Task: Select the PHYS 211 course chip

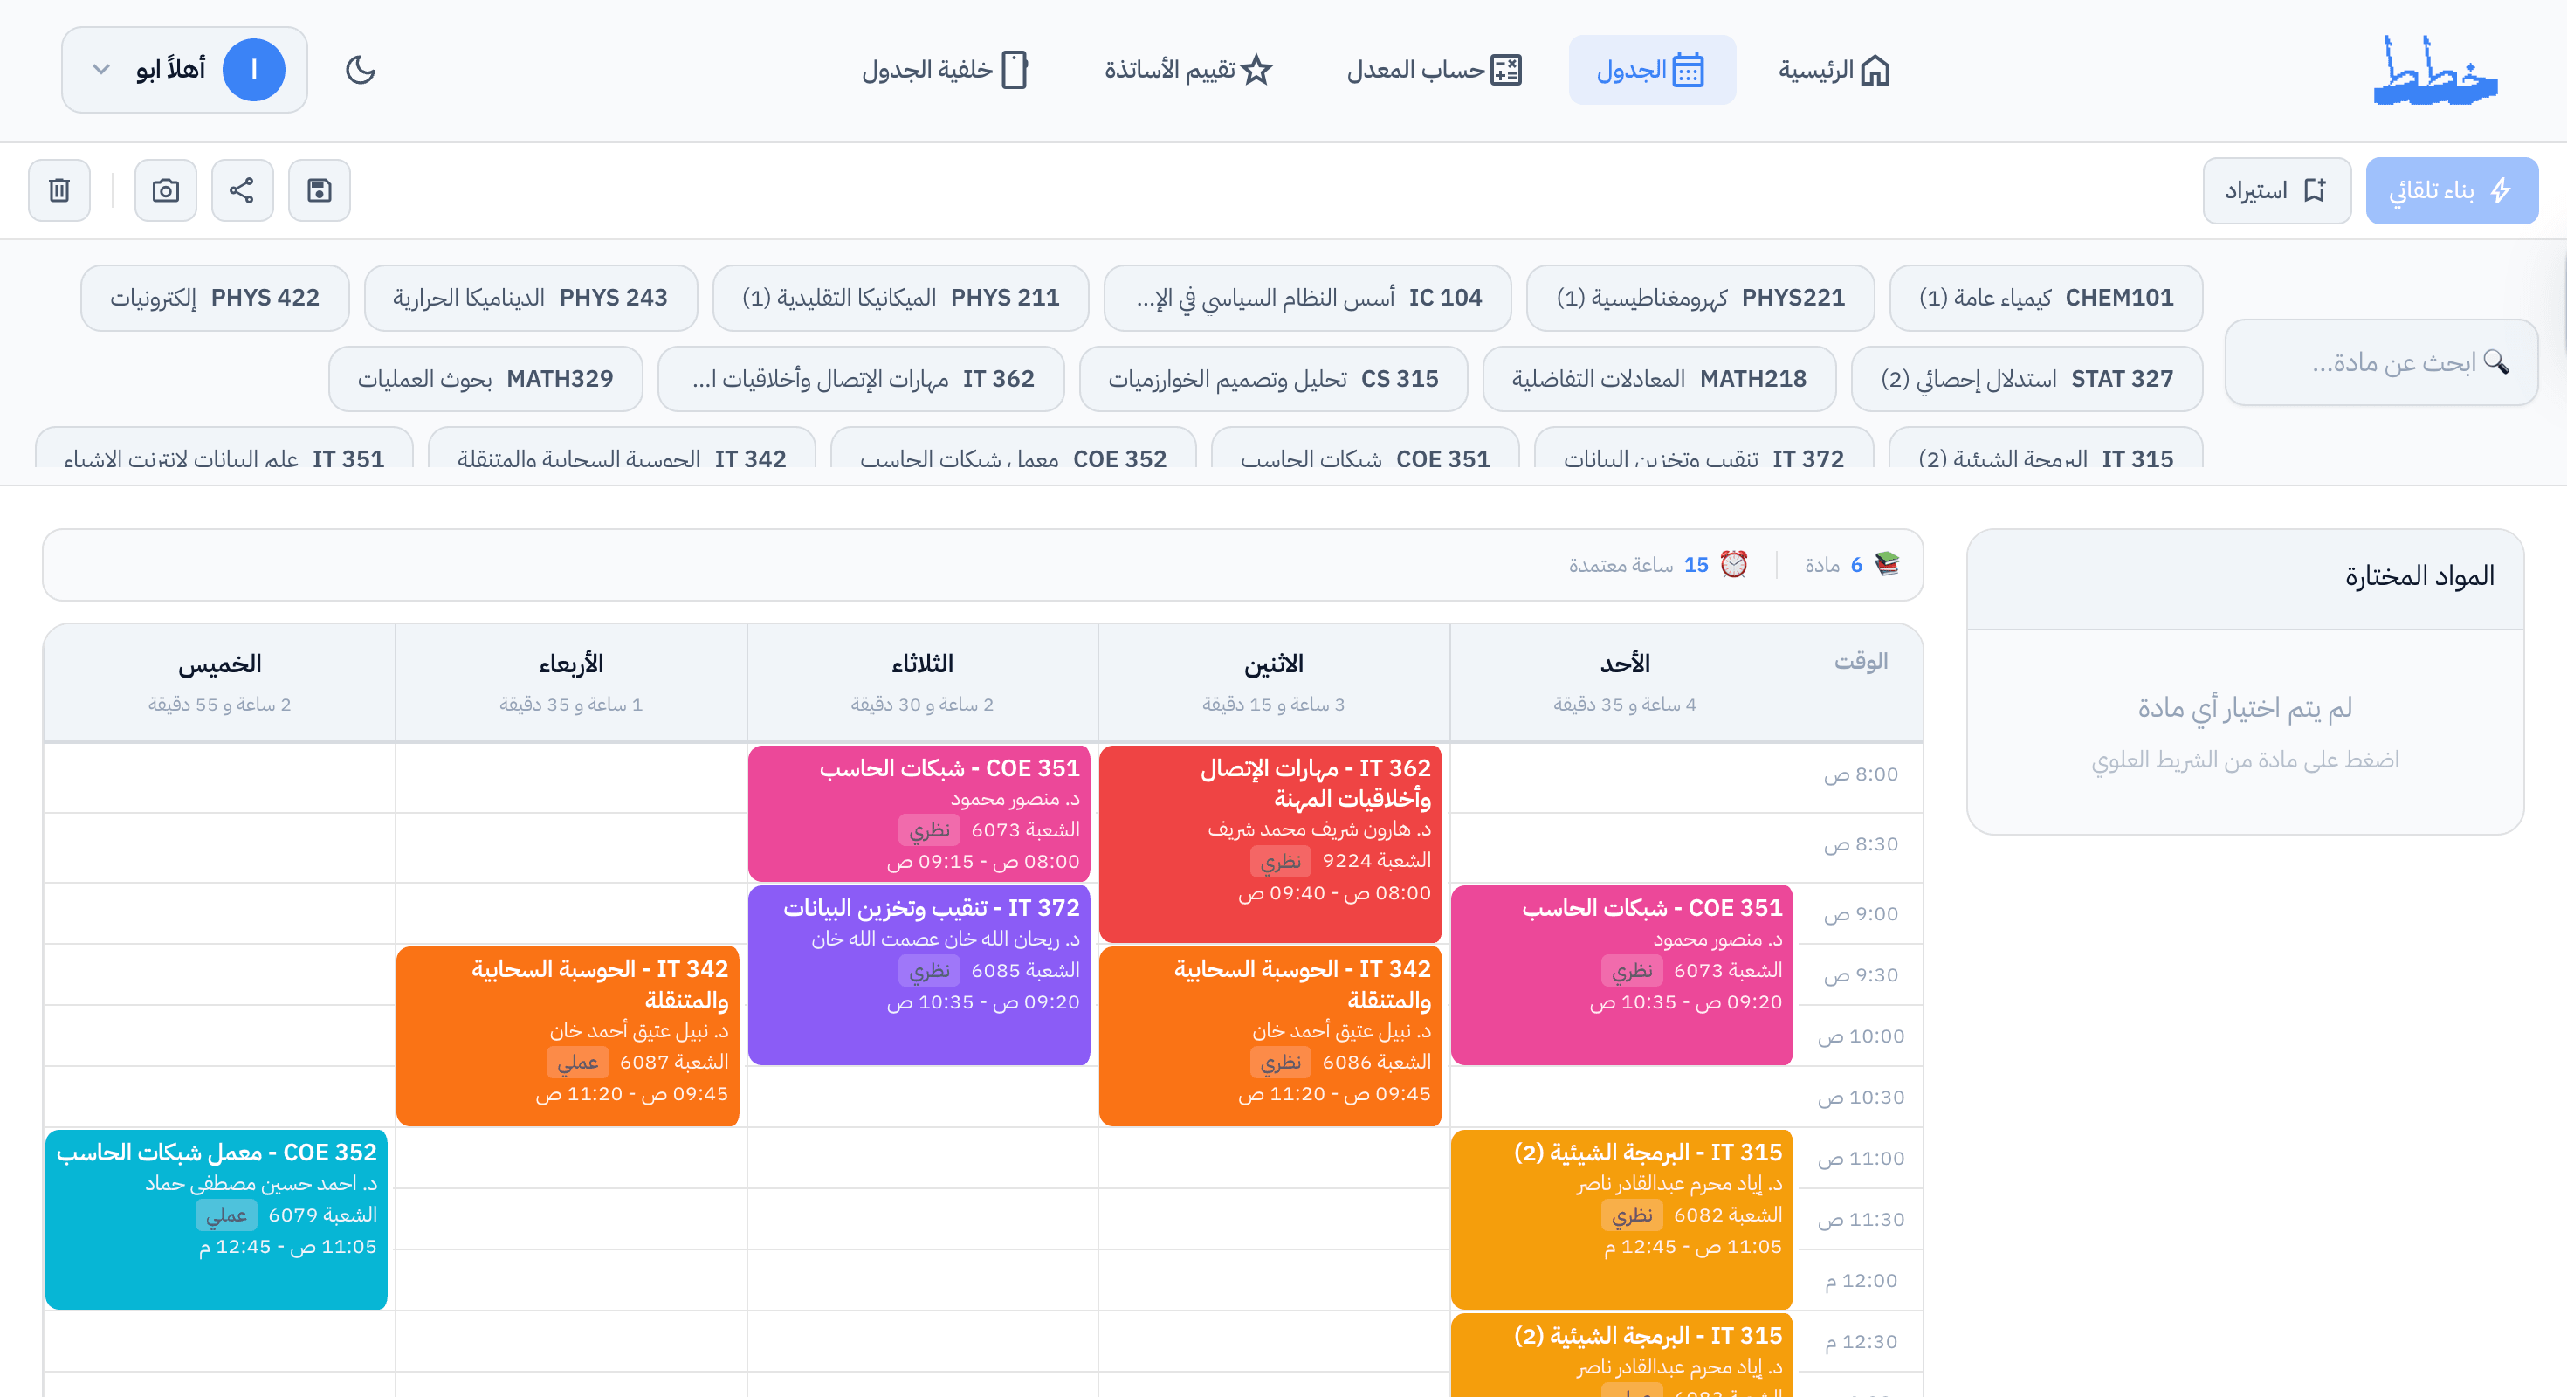Action: 900,298
